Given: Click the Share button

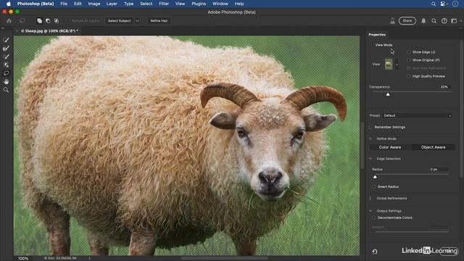Looking at the screenshot, I should pos(407,21).
